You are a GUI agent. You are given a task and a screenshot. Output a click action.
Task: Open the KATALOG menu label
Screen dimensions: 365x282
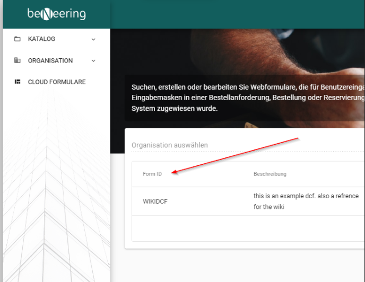pyautogui.click(x=41, y=39)
